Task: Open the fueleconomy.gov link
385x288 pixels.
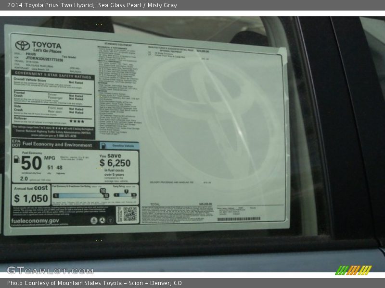Action: [35, 221]
